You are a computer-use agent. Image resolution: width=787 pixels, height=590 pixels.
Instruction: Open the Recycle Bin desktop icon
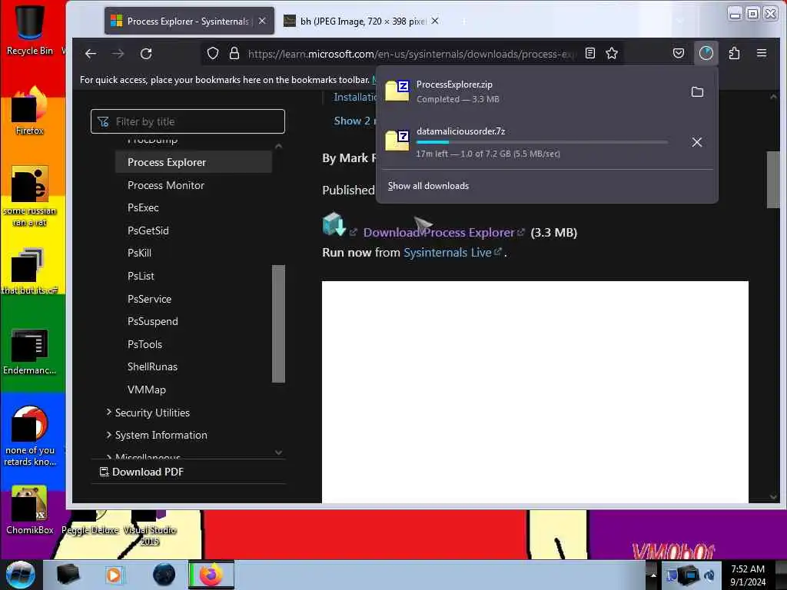point(30,29)
